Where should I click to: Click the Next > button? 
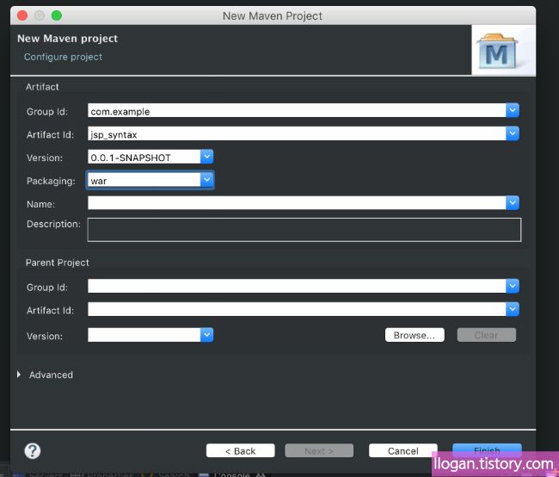319,450
